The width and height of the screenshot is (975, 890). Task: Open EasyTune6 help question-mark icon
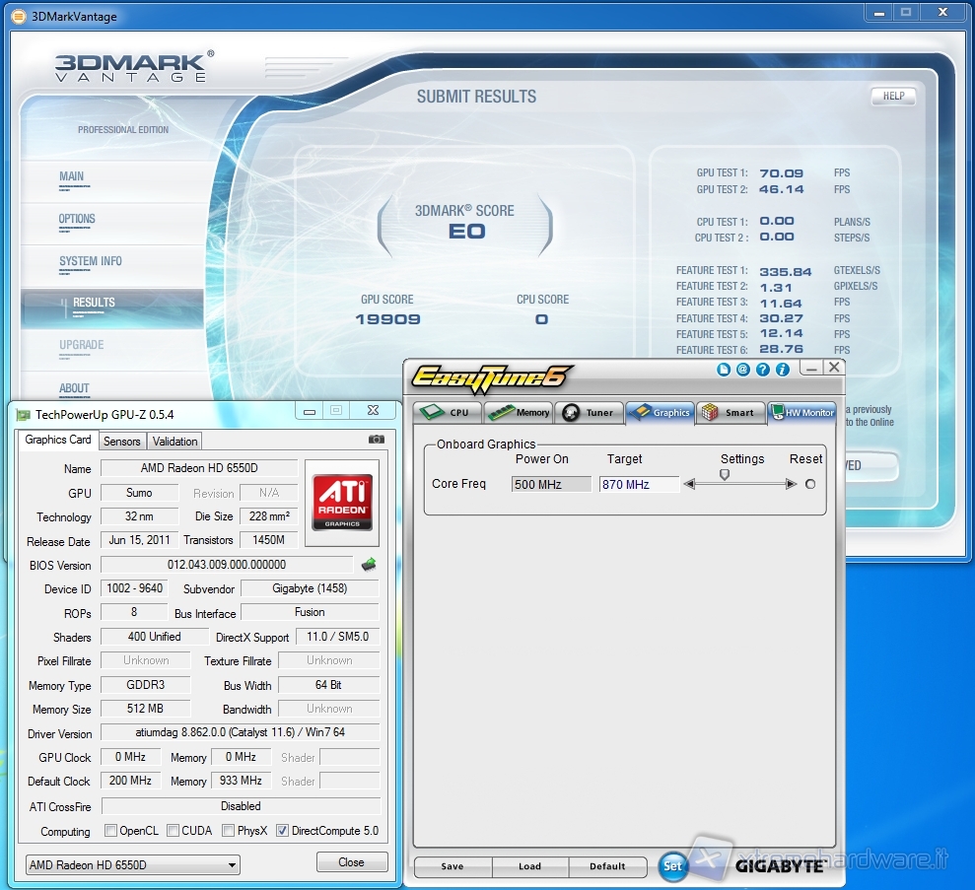coord(762,370)
